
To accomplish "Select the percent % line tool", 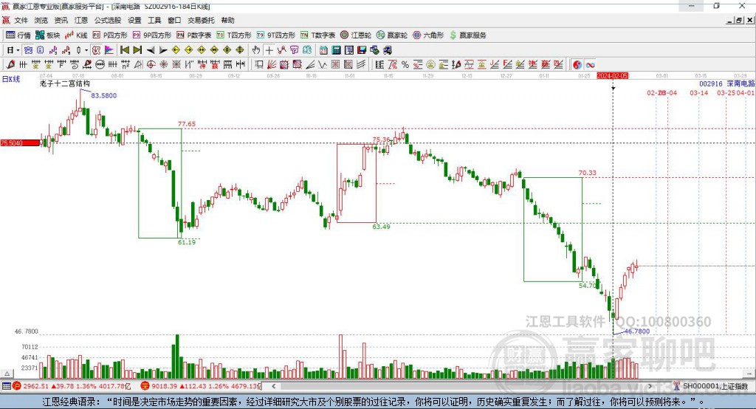I will (405, 65).
